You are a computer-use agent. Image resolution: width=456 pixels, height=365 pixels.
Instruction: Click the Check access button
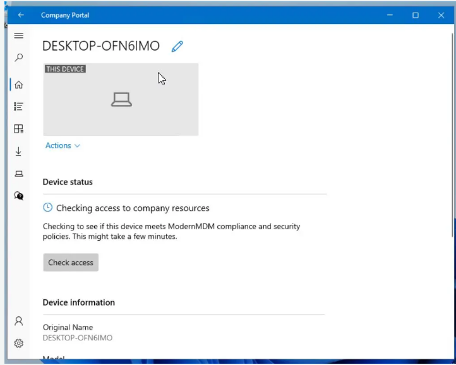coord(71,262)
